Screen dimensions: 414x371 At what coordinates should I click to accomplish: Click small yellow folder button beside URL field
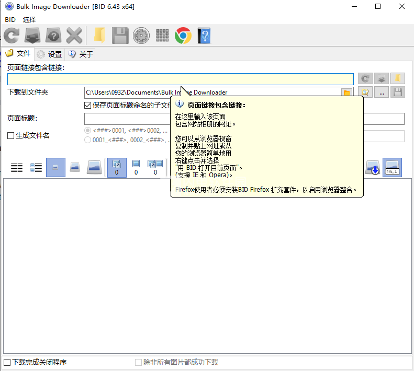398,78
